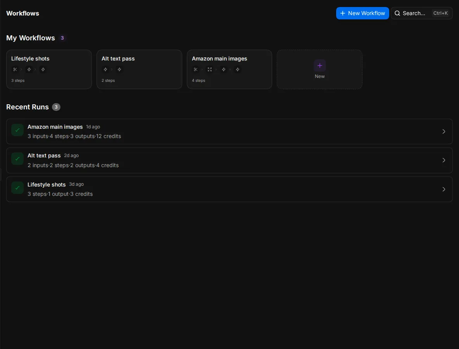Click the last lightning icon in Amazon main images card
Viewport: 459px width, 349px height.
(238, 69)
